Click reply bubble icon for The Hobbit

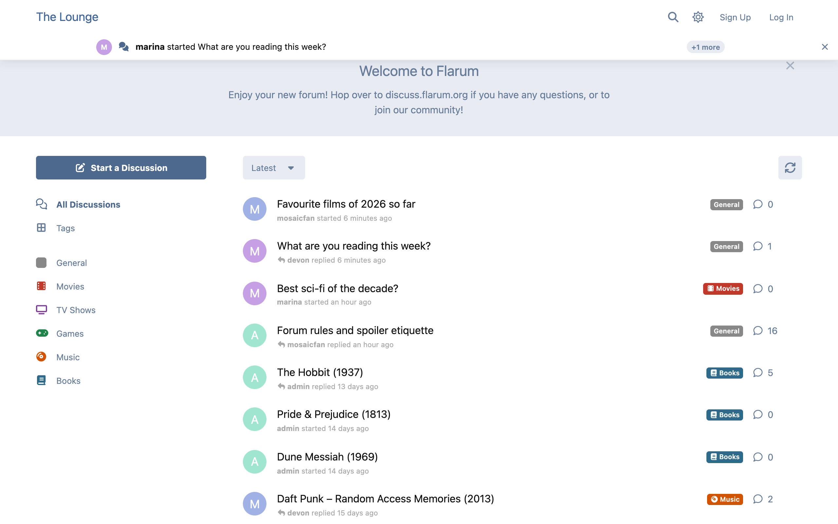coord(758,373)
